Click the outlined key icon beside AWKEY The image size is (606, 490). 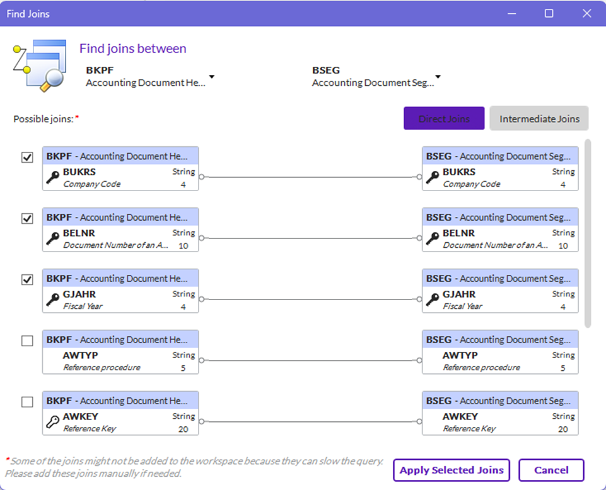(x=52, y=422)
